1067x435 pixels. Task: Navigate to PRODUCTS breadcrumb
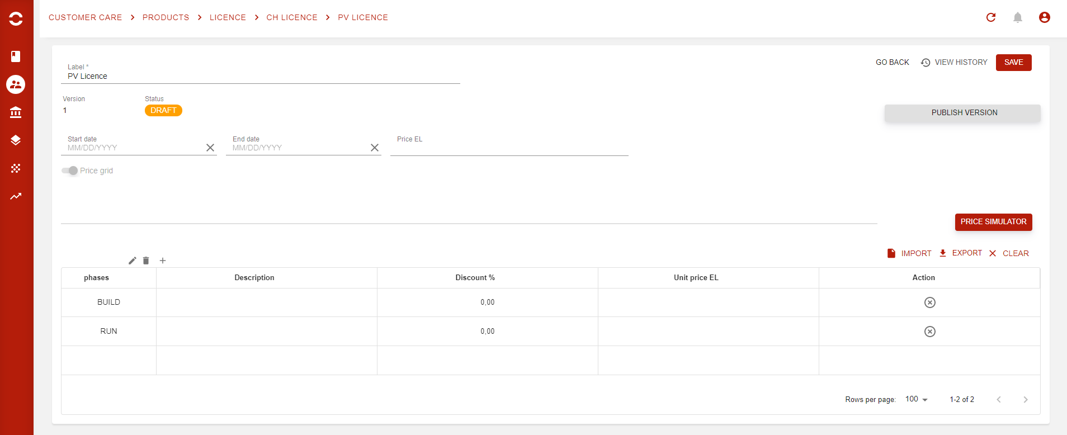coord(166,17)
